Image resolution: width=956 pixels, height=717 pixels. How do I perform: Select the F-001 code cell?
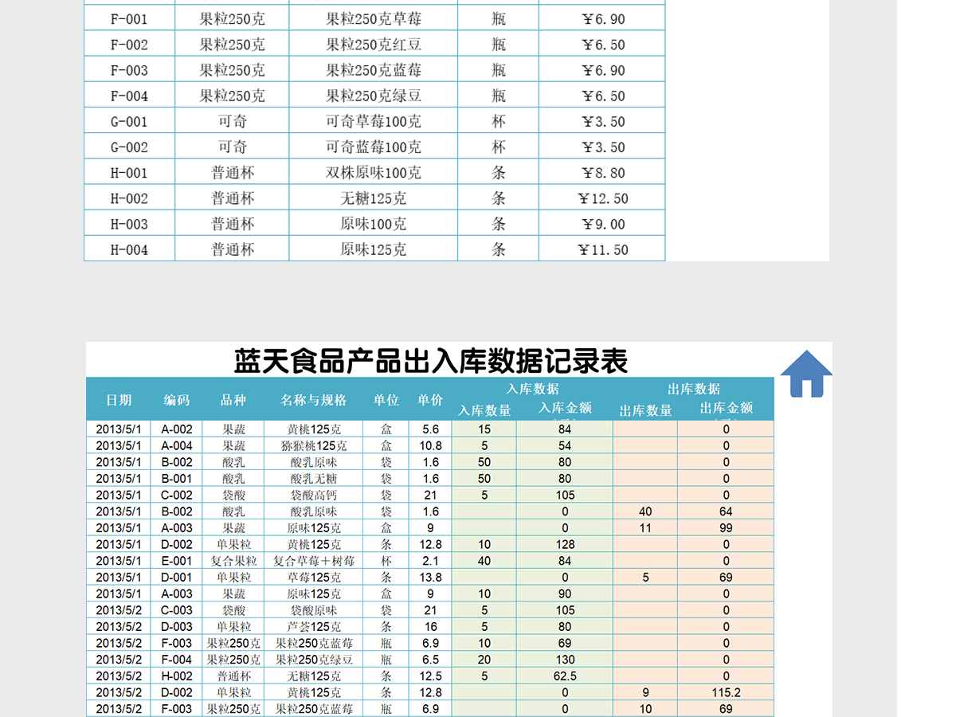(129, 19)
